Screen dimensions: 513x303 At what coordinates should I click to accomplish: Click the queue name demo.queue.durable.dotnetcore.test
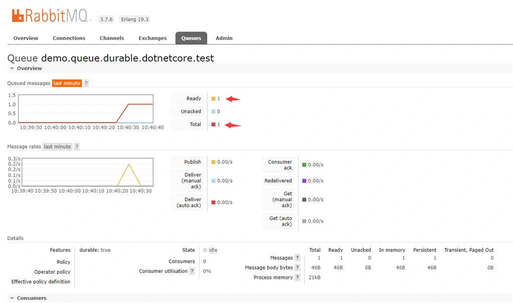[128, 58]
